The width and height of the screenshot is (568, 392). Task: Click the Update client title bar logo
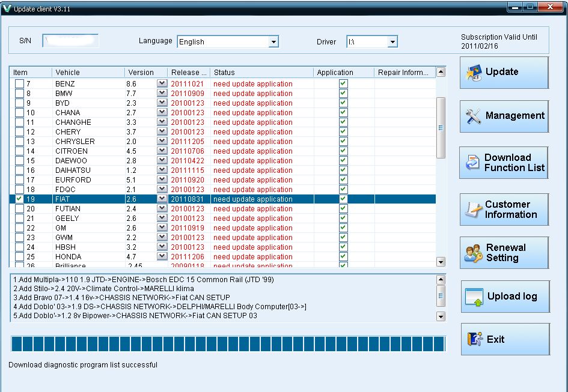[x=7, y=7]
